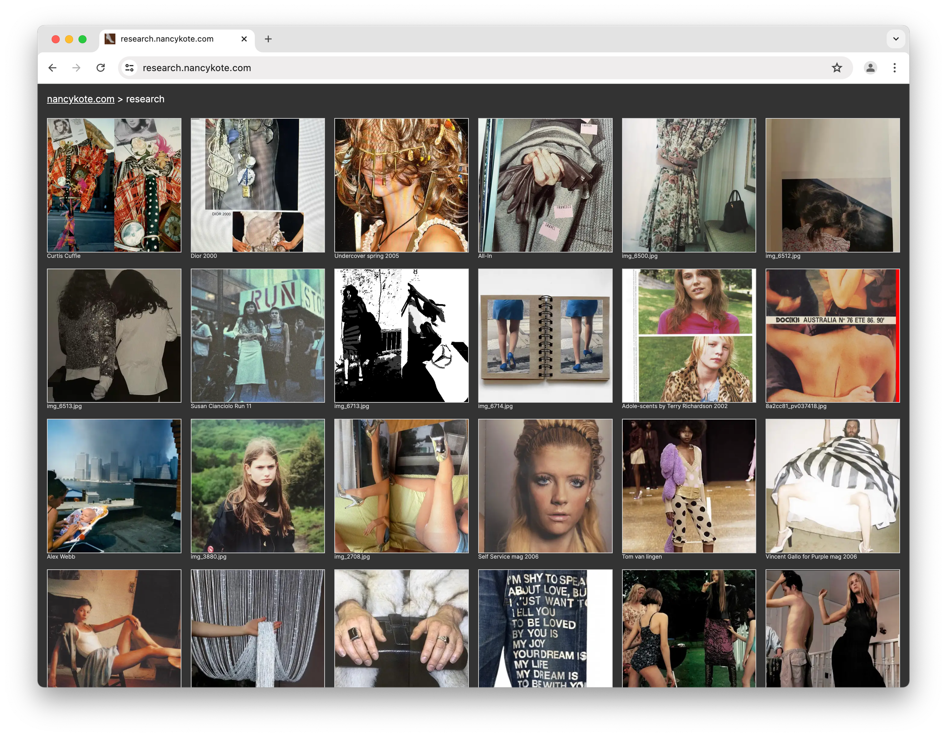Open the profile avatar menu
This screenshot has height=737, width=947.
coord(870,68)
